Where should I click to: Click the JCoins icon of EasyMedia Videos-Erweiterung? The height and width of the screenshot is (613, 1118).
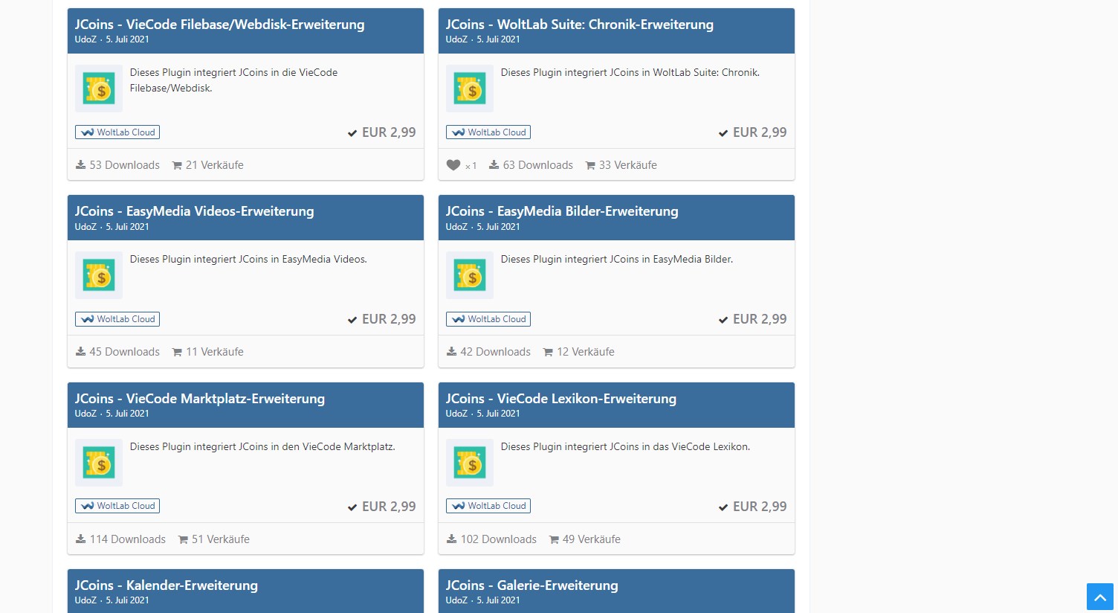99,275
